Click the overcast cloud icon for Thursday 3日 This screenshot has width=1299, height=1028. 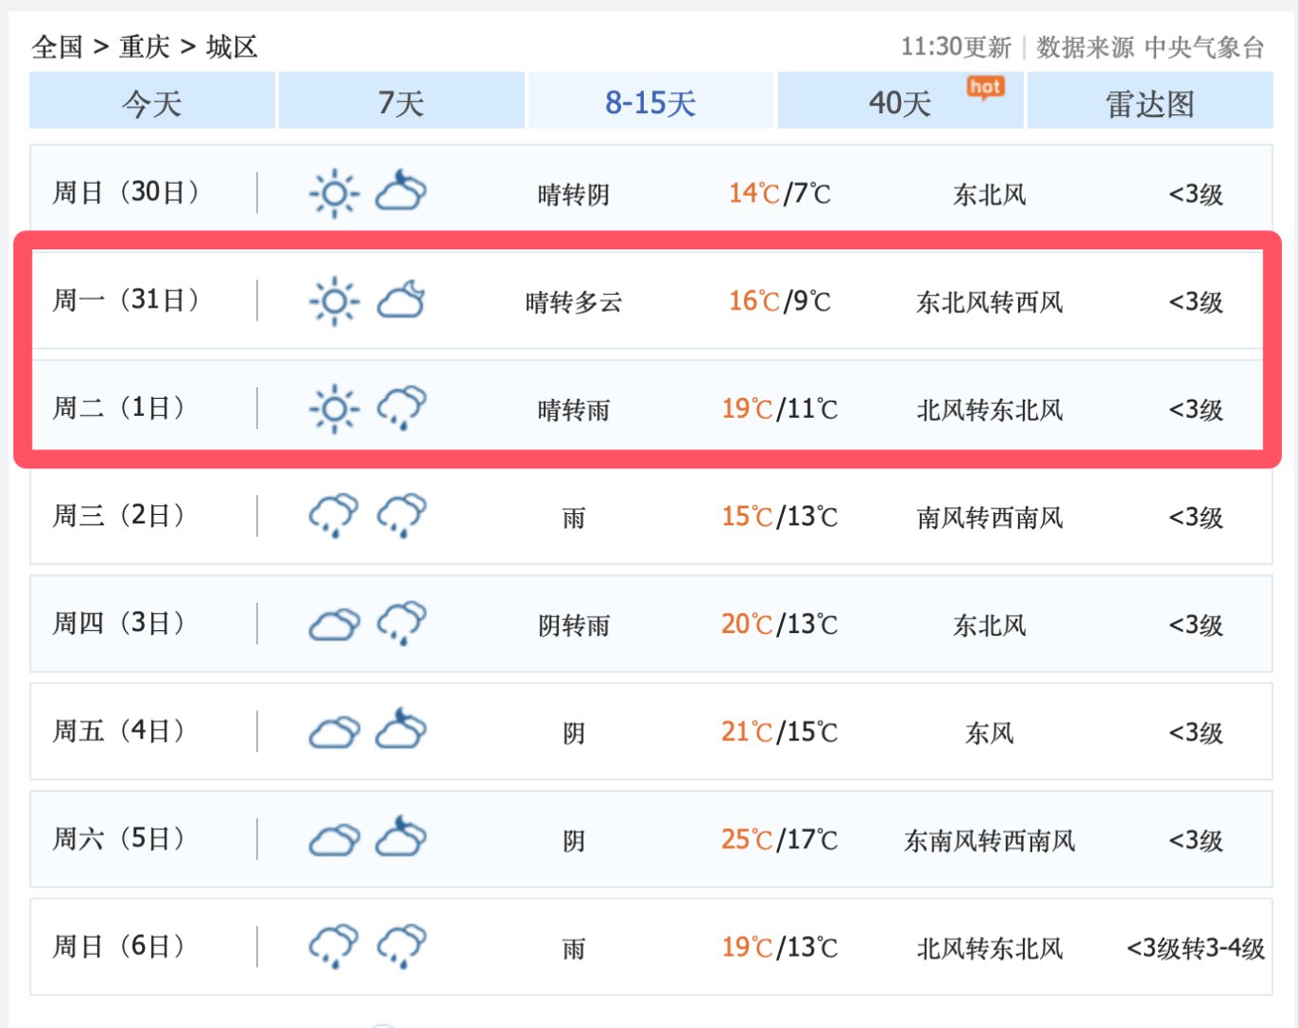click(334, 624)
